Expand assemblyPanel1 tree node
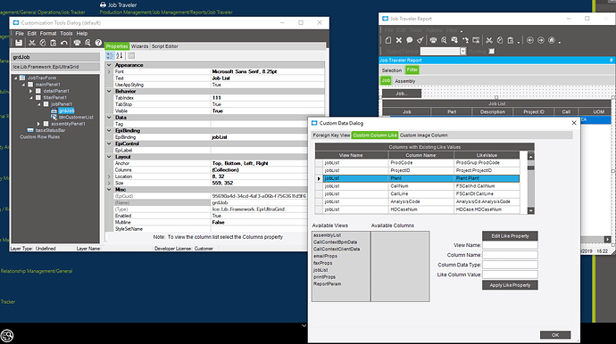 click(x=38, y=124)
